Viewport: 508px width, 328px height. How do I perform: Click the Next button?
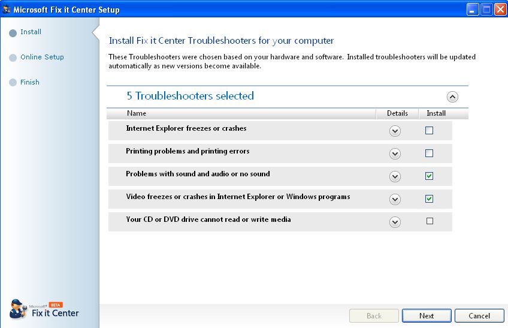click(x=427, y=316)
